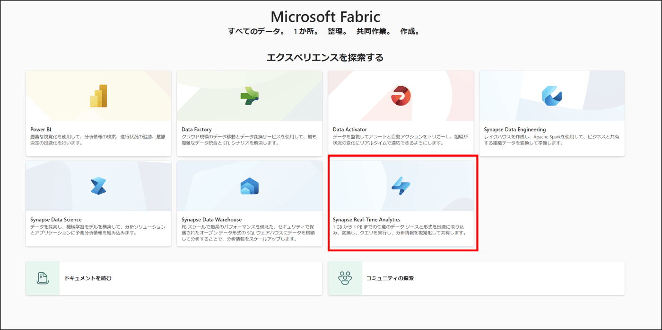Click the Synapse Data Warehouse description text
The image size is (662, 330).
click(x=249, y=233)
